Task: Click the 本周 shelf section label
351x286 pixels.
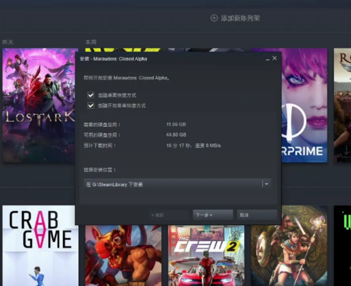Action: pos(91,42)
